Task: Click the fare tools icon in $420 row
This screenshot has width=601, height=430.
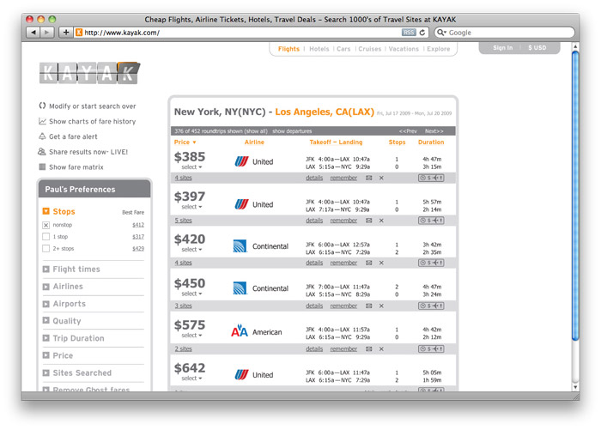Action: coord(431,263)
